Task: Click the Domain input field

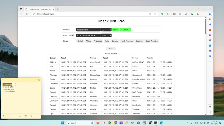Action: pyautogui.click(x=88, y=30)
